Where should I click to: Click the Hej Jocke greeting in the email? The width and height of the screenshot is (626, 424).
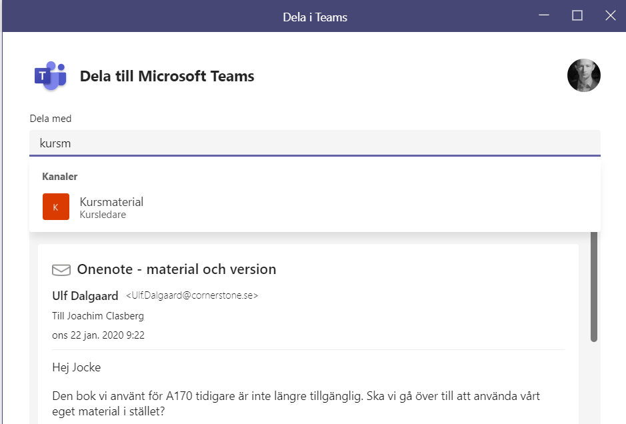click(x=77, y=367)
